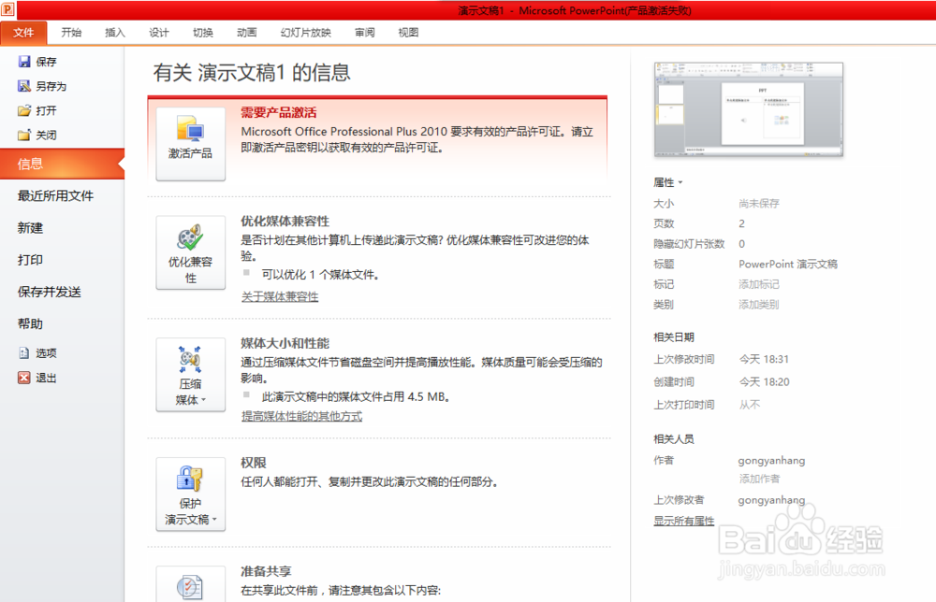Switch to the Transitions (切换) tab
This screenshot has width=936, height=602.
(203, 32)
